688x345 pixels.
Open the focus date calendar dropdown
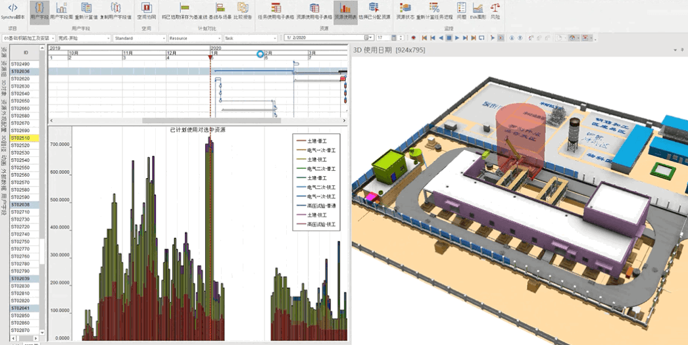(x=368, y=38)
